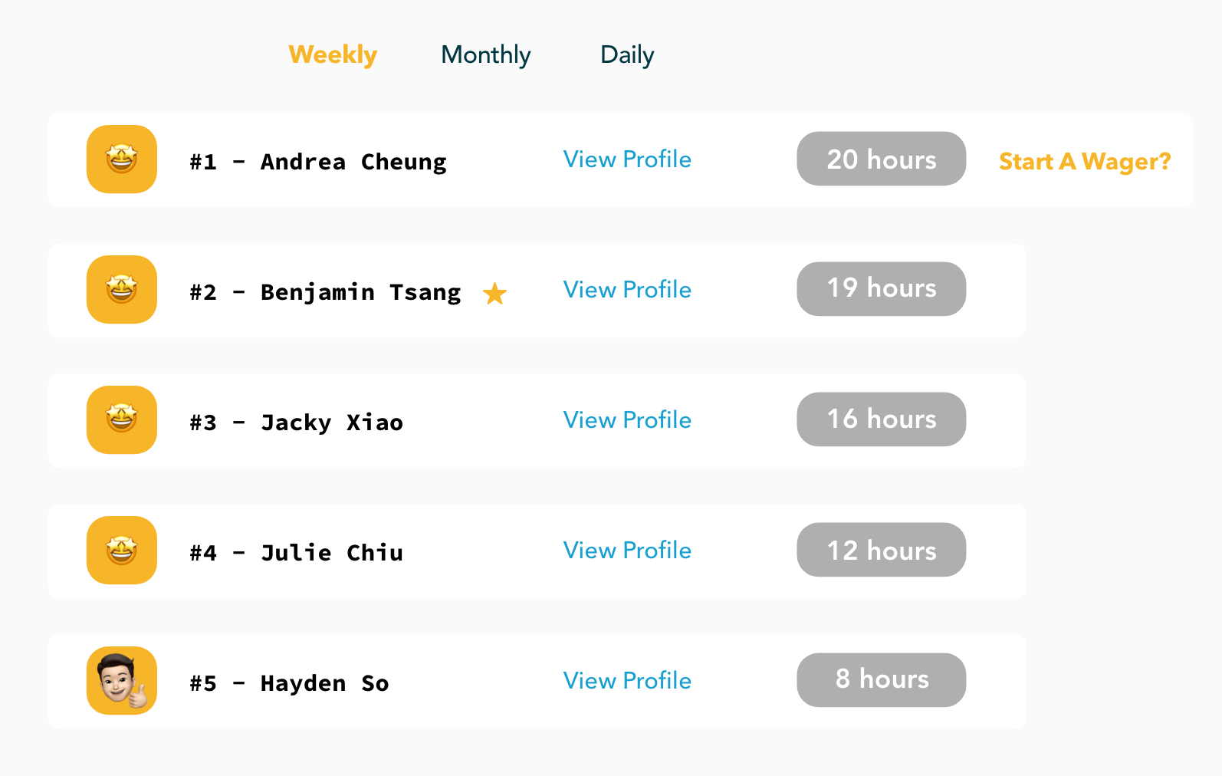Screen dimensions: 1222x776
Task: Click Julie Chiu's avatar icon
Action: click(x=121, y=550)
